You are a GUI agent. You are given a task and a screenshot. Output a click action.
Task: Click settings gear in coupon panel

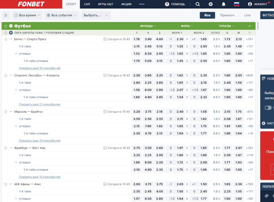pyautogui.click(x=264, y=123)
